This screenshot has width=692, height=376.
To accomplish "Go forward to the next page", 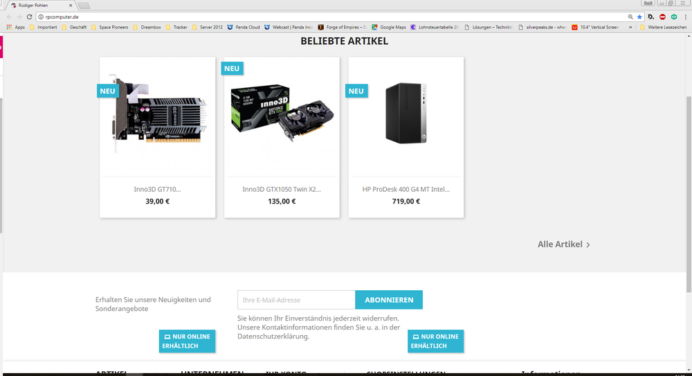I will 19,17.
